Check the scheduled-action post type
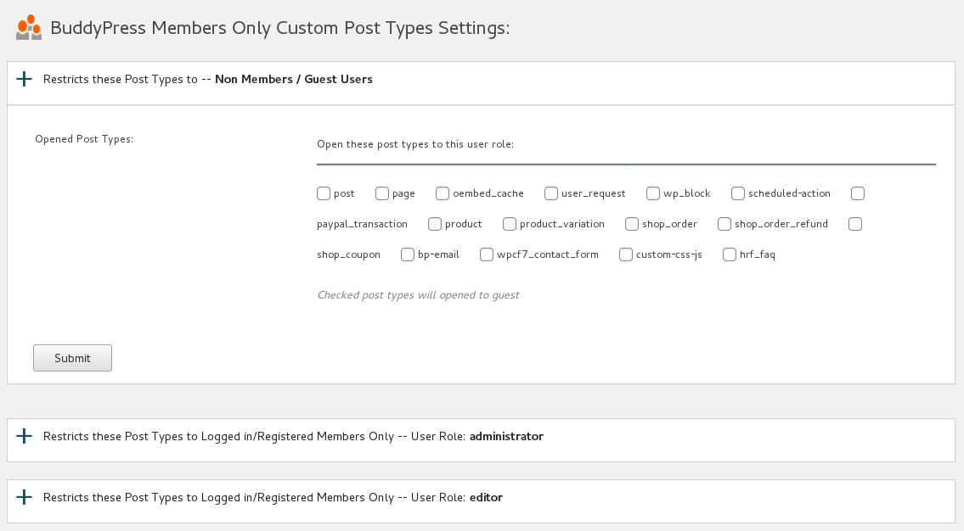The width and height of the screenshot is (964, 531). click(x=737, y=193)
